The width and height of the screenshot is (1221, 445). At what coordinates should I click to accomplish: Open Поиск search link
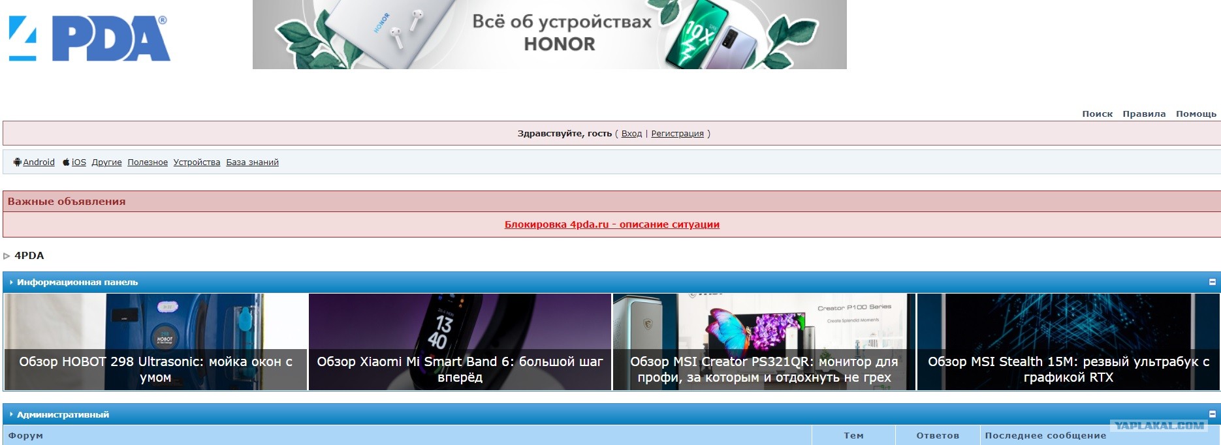tap(1097, 114)
